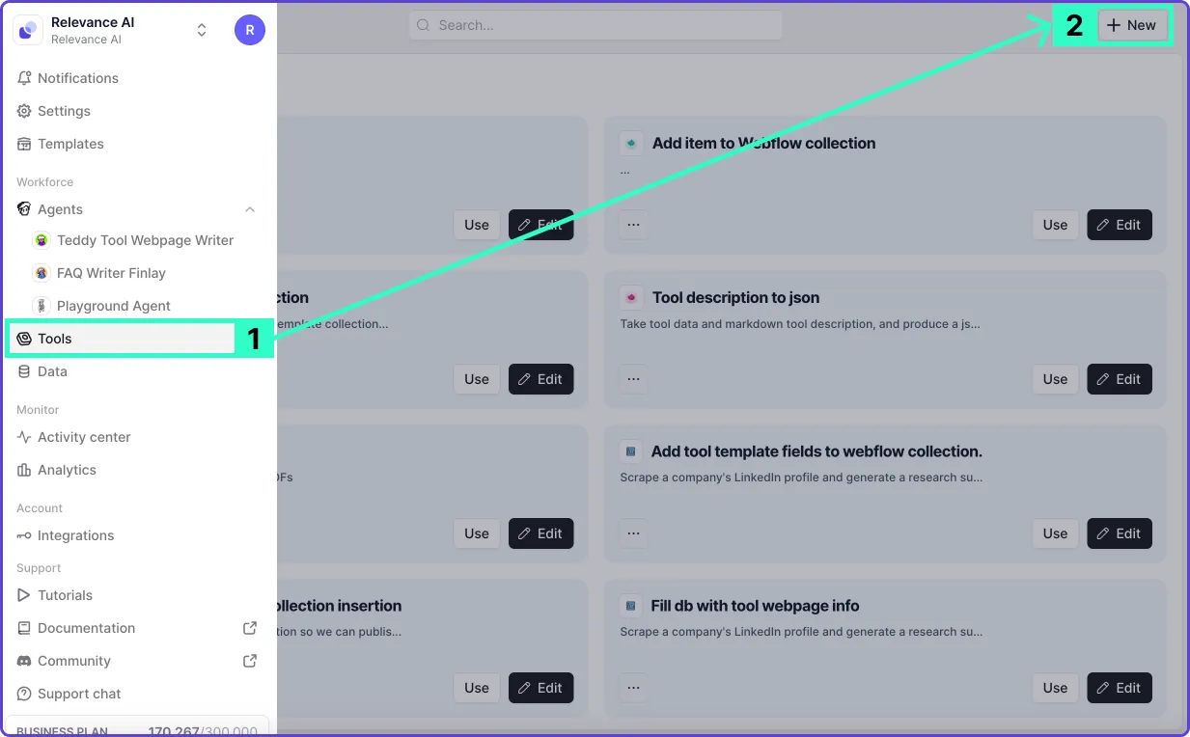Edit the Fill db with tool webpage info tool
The height and width of the screenshot is (737, 1190).
click(1120, 688)
